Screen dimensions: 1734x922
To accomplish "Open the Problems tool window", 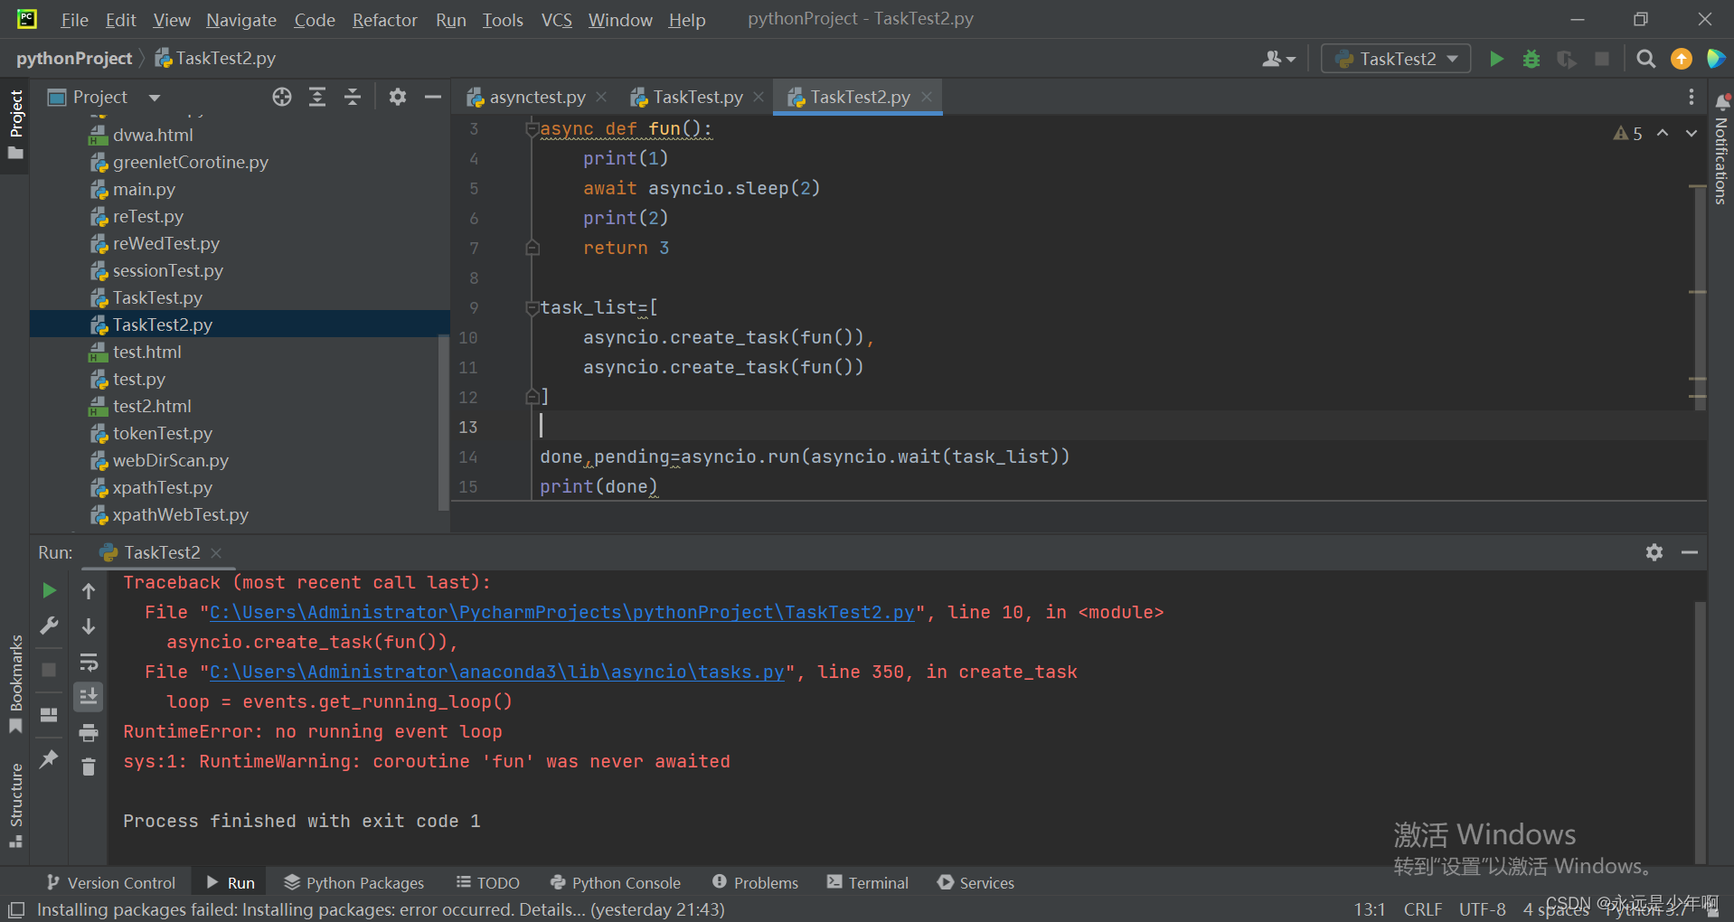I will [x=756, y=883].
